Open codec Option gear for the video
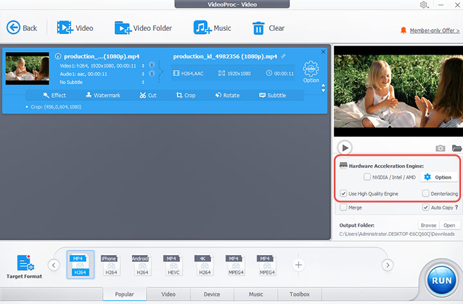 tap(311, 72)
